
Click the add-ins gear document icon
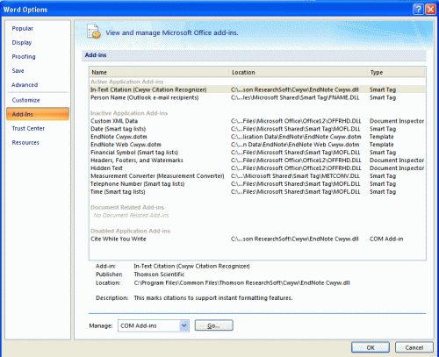[x=94, y=32]
